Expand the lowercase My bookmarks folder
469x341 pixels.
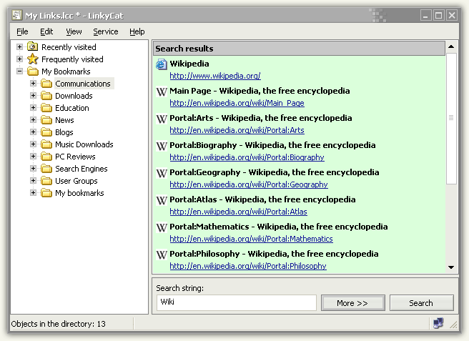pos(33,193)
